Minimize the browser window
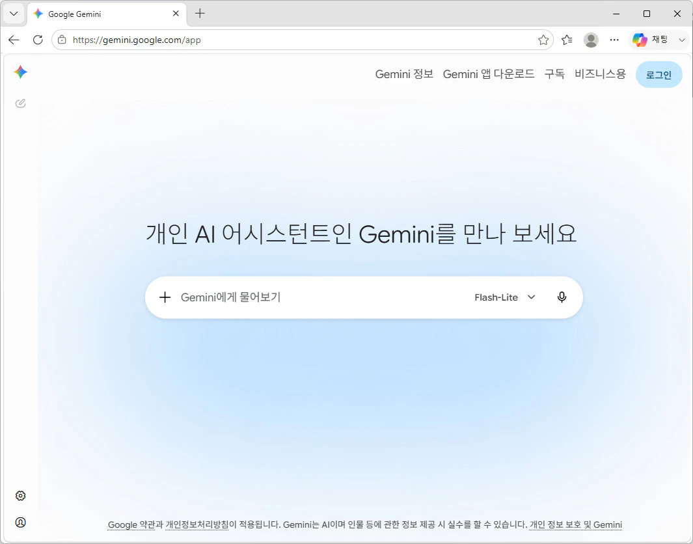693x544 pixels. click(616, 14)
